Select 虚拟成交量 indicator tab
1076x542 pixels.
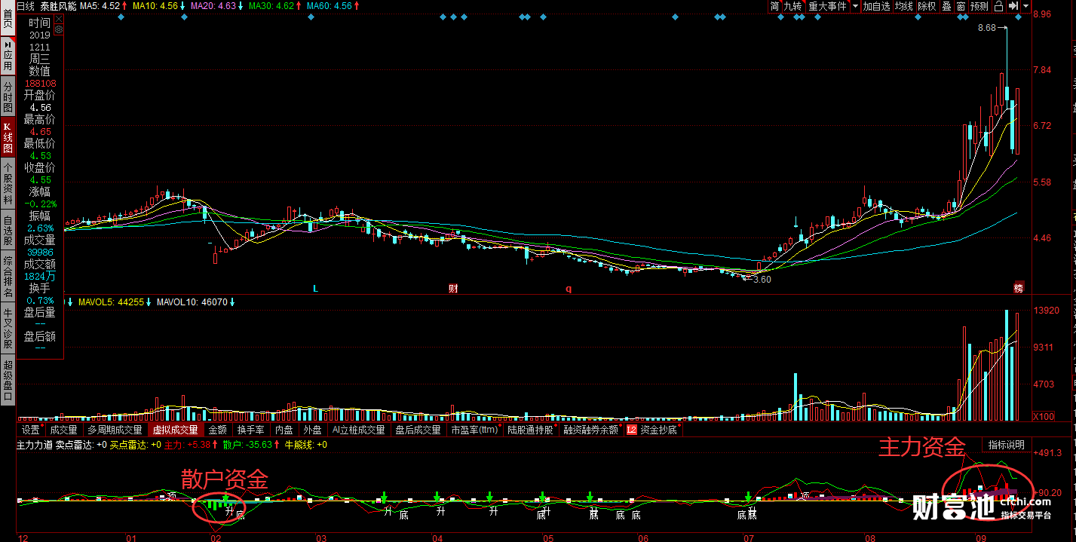[176, 430]
